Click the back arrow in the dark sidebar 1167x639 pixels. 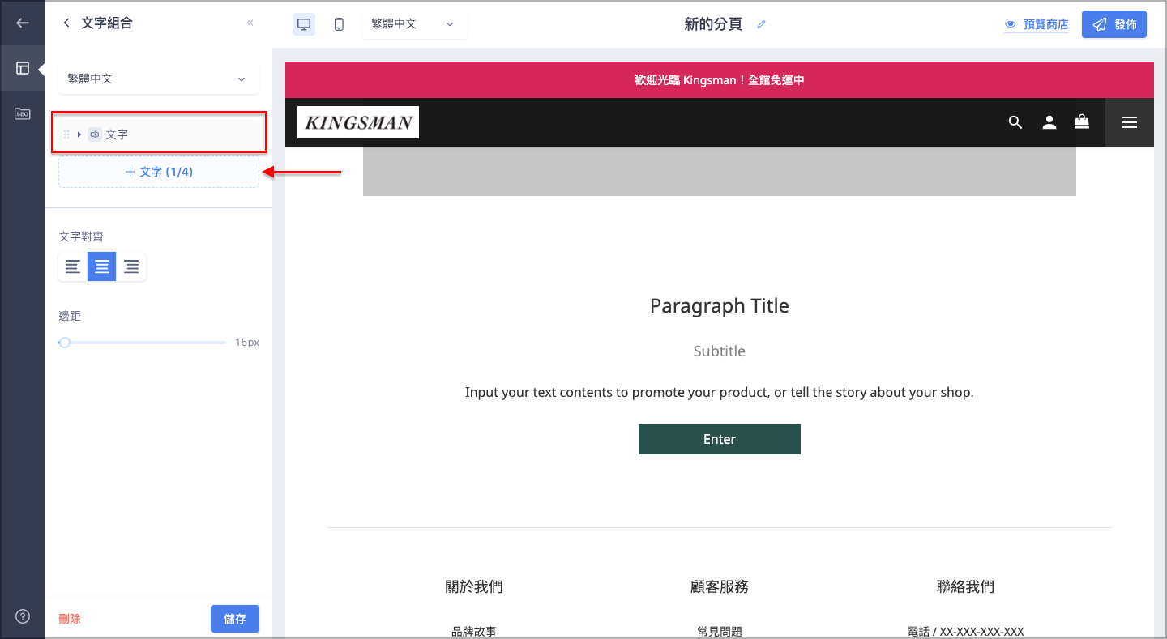(23, 23)
